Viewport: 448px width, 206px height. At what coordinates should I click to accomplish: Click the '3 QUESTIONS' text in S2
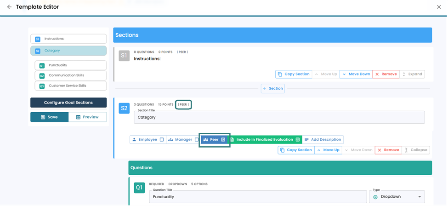pos(144,105)
